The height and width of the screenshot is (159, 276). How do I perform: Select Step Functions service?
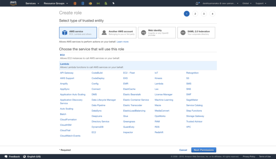point(194,111)
